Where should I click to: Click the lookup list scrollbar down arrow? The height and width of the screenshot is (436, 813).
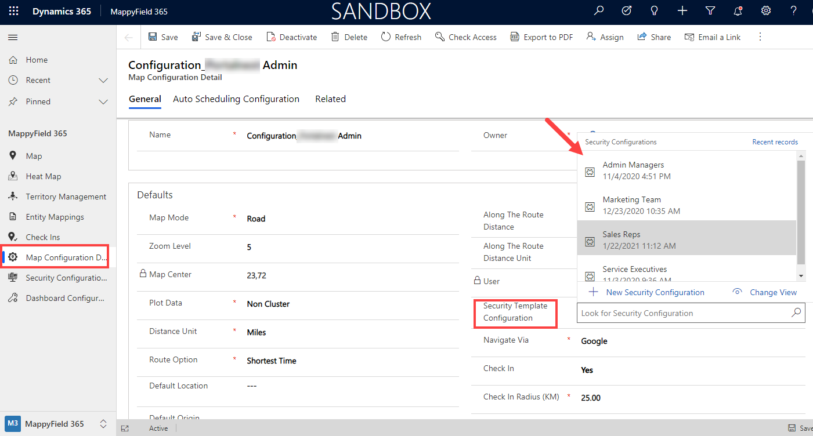[x=801, y=276]
